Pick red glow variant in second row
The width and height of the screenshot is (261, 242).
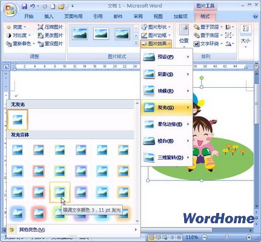pos(39,171)
